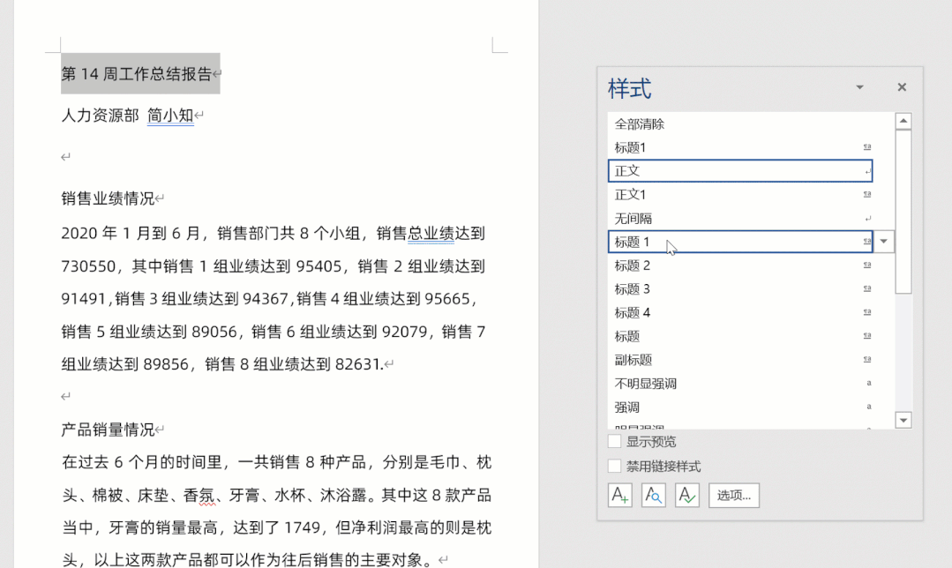Image resolution: width=952 pixels, height=568 pixels.
Task: Click the scroll-down arrow of the styles list
Action: point(903,420)
